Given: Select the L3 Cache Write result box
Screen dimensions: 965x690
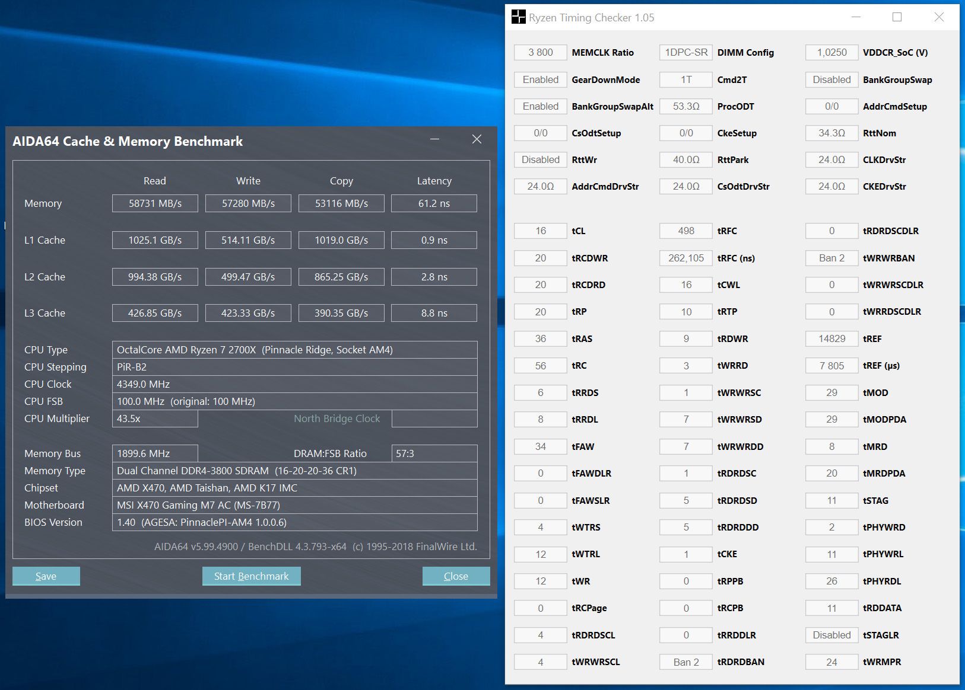Looking at the screenshot, I should pos(248,313).
